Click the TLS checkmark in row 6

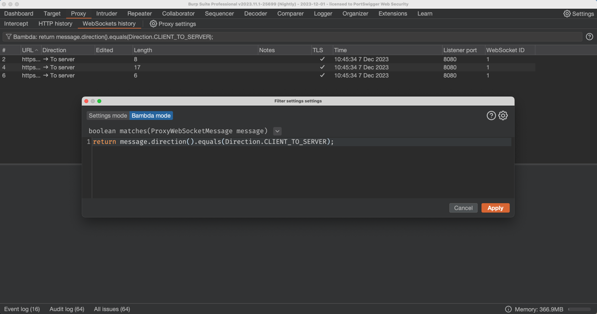pos(322,76)
